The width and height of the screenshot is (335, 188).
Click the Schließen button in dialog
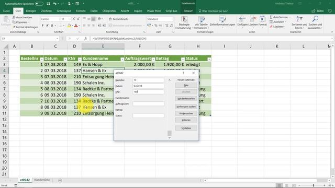pyautogui.click(x=186, y=128)
